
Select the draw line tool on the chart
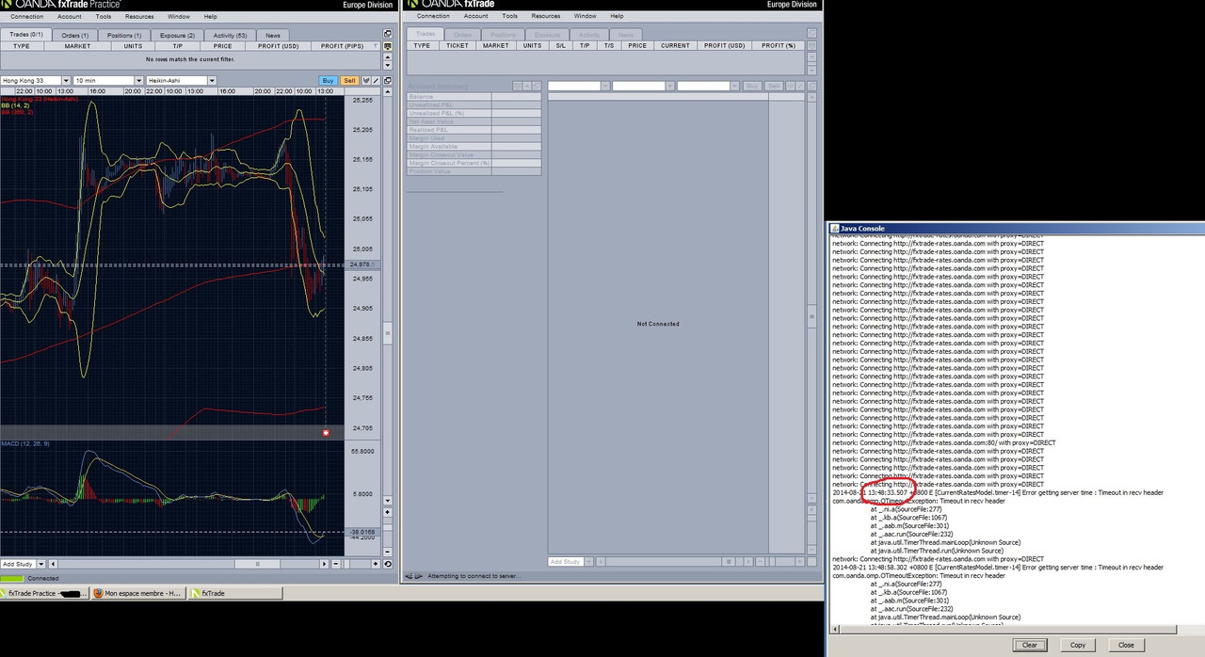pos(376,81)
